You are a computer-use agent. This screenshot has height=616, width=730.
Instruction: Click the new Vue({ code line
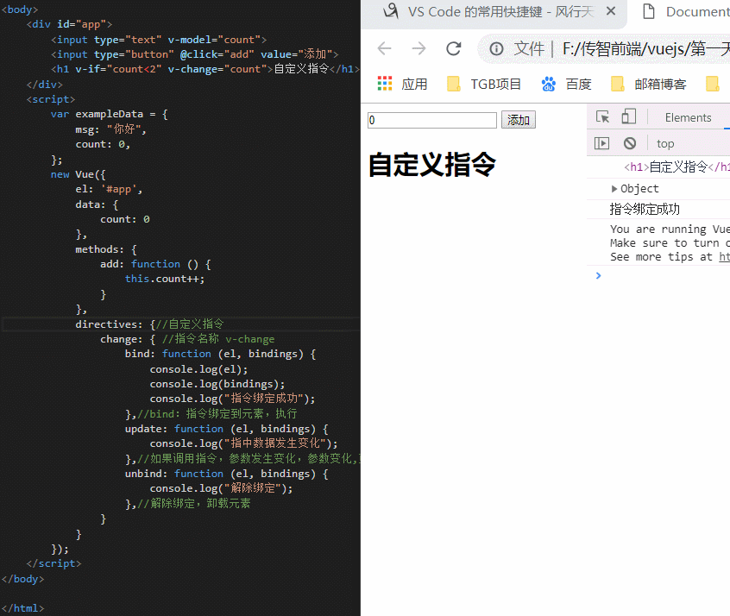coord(79,174)
